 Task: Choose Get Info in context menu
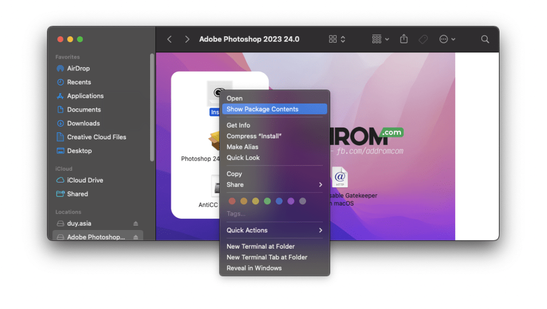click(x=275, y=125)
